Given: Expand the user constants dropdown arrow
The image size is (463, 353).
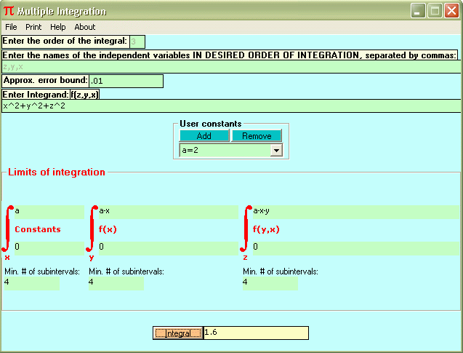Looking at the screenshot, I should [x=275, y=150].
